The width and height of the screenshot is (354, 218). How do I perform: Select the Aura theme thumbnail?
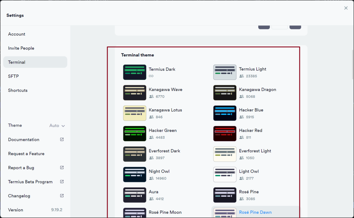point(135,195)
